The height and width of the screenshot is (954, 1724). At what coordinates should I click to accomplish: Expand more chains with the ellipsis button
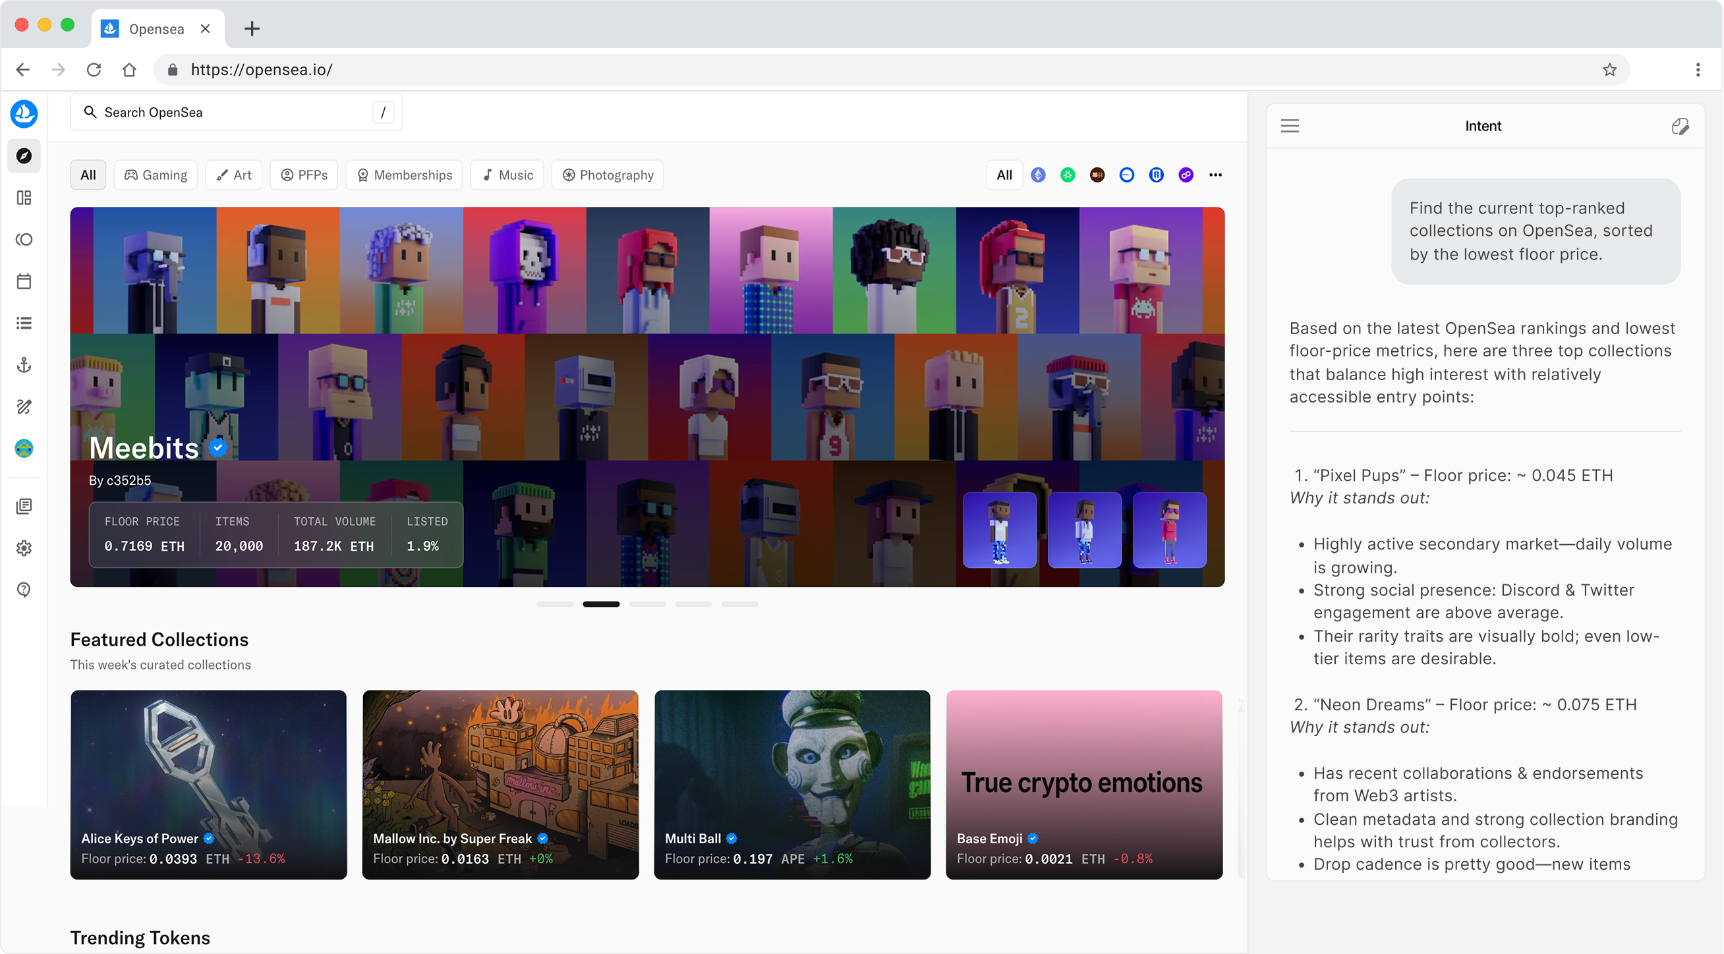[x=1215, y=175]
